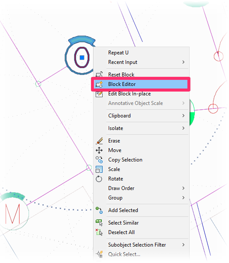Click the Copy Selection icon
Image resolution: width=229 pixels, height=263 pixels.
point(99,160)
